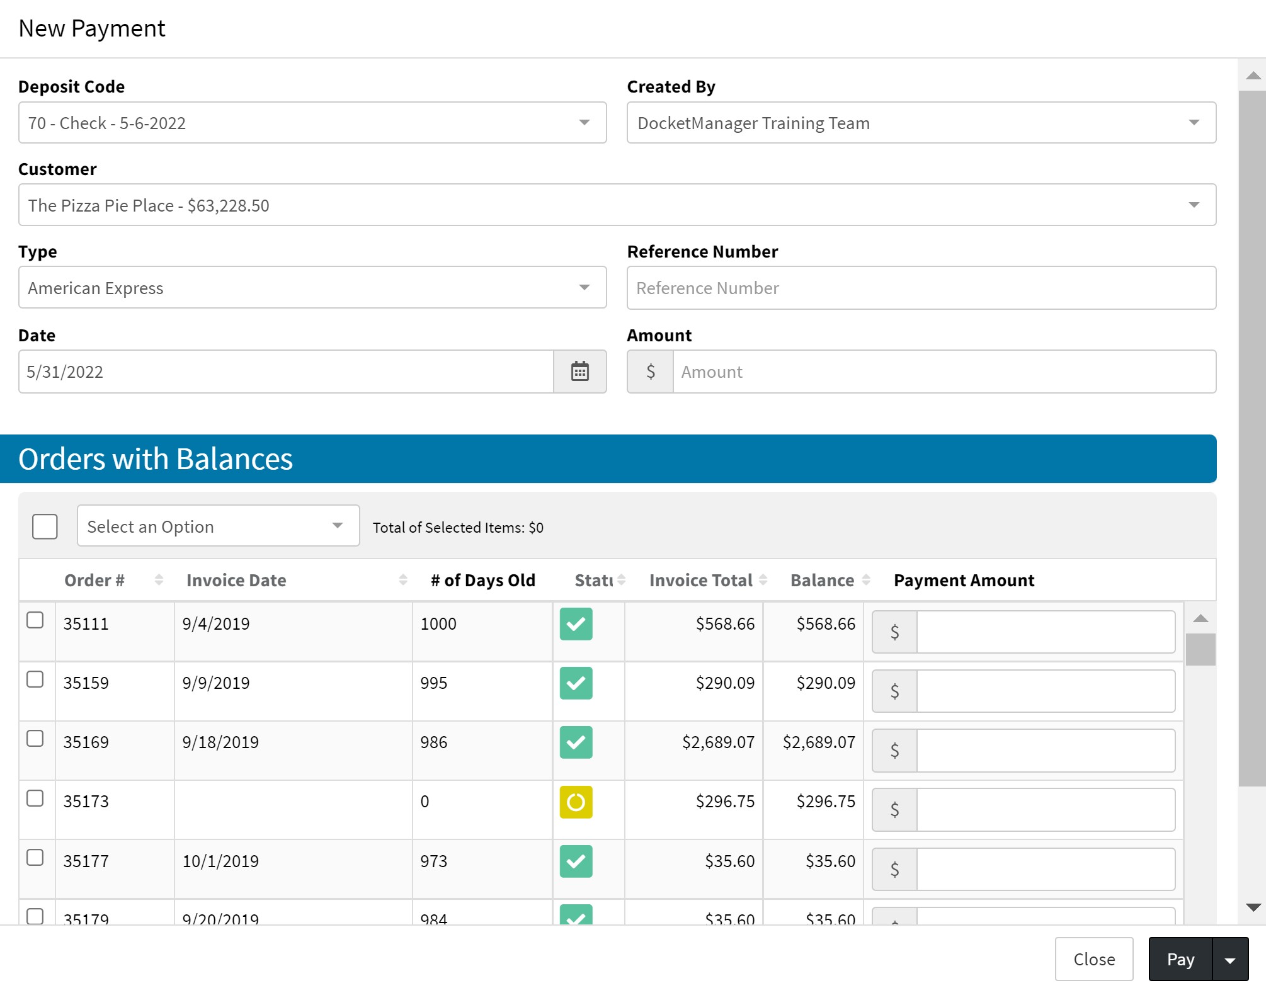Click the Reference Number input field
Screen dimensions: 1266x988
pos(921,288)
